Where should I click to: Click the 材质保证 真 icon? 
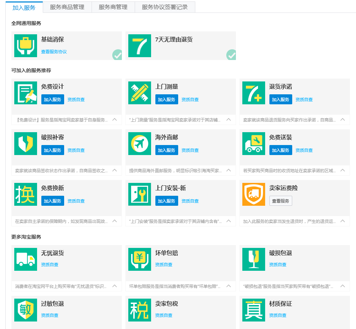click(254, 310)
